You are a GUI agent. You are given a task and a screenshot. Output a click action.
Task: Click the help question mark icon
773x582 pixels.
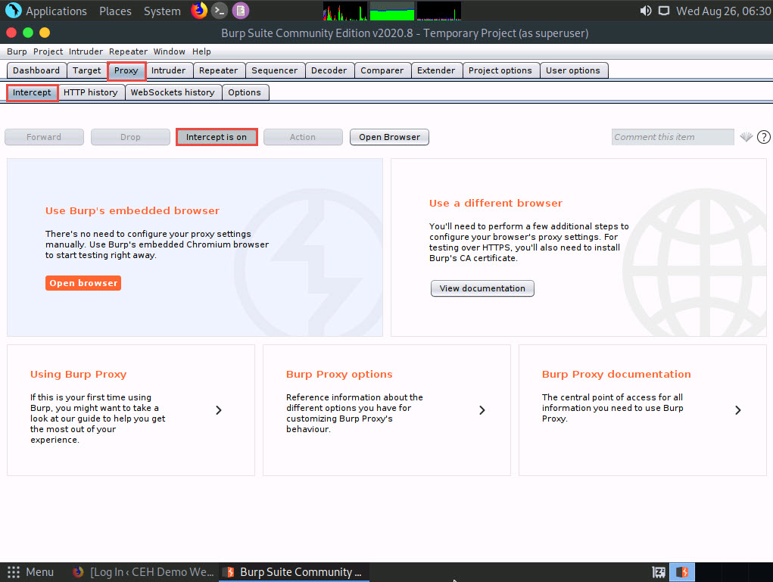click(x=763, y=137)
